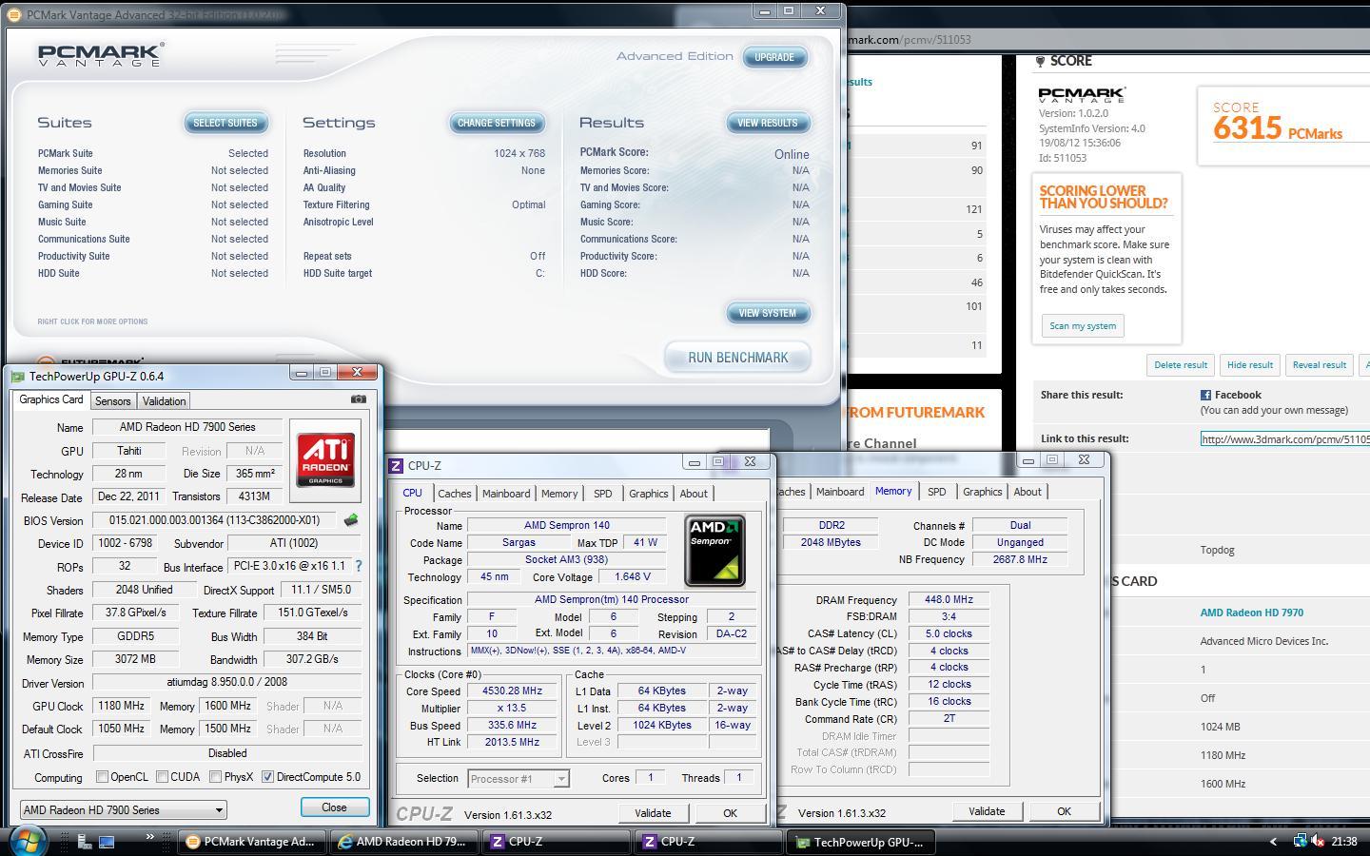1370x856 pixels.
Task: Open the SPD tab in front CPU-Z window
Action: [x=602, y=494]
